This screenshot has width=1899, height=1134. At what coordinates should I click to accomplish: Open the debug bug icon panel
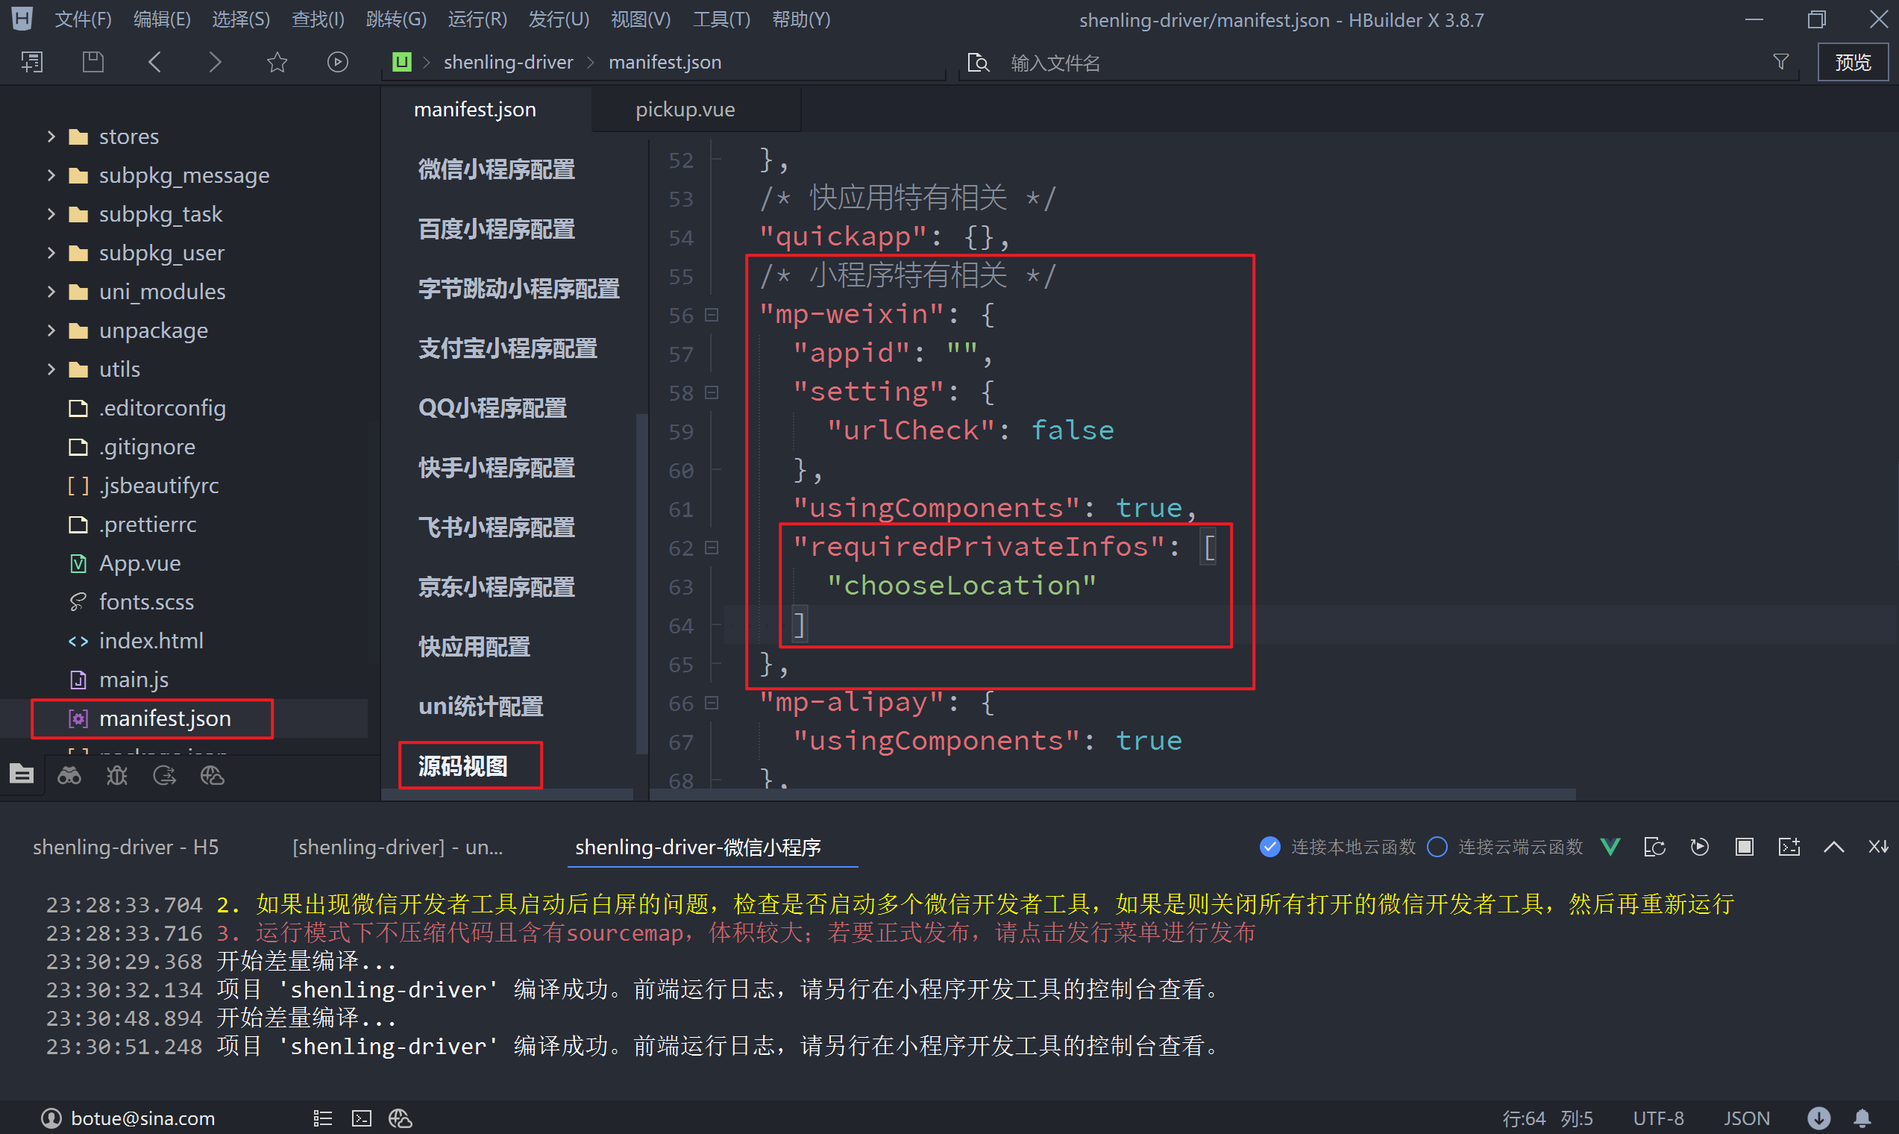[117, 776]
